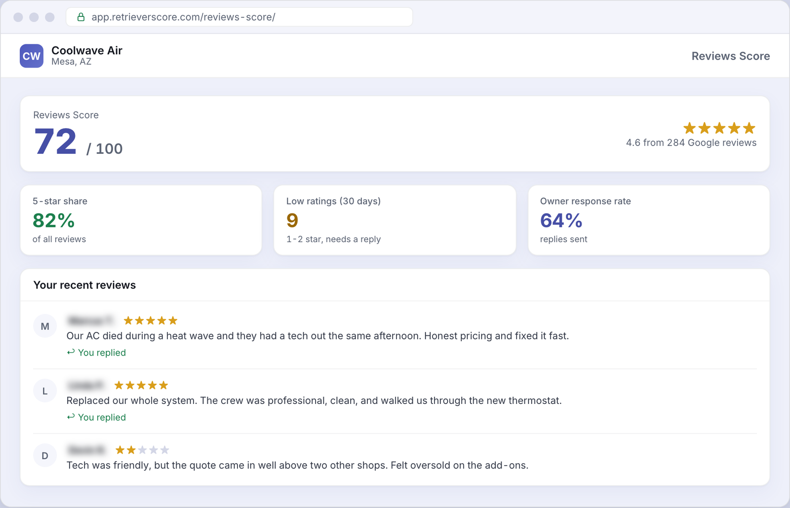Open 'You replied' under the new thermostat review

[x=96, y=417]
